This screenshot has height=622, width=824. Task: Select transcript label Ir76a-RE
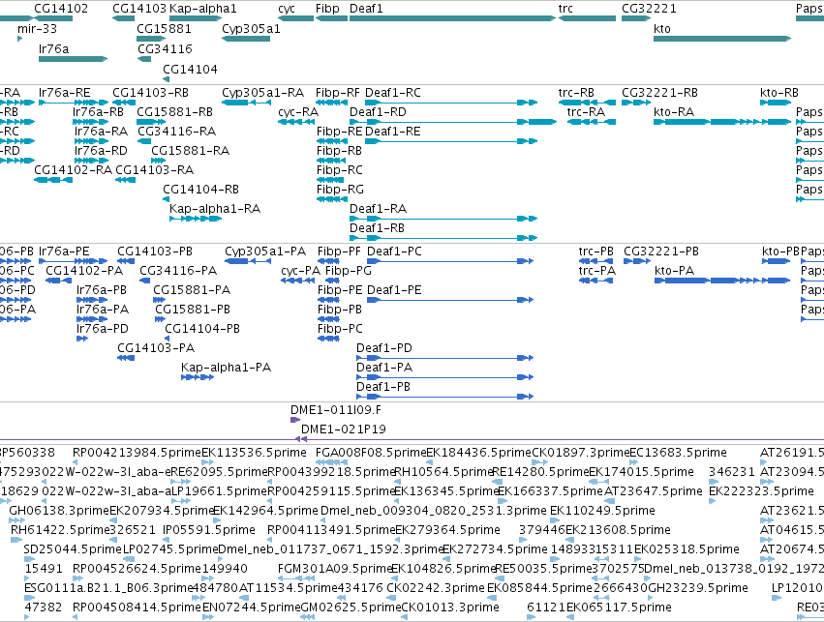64,93
